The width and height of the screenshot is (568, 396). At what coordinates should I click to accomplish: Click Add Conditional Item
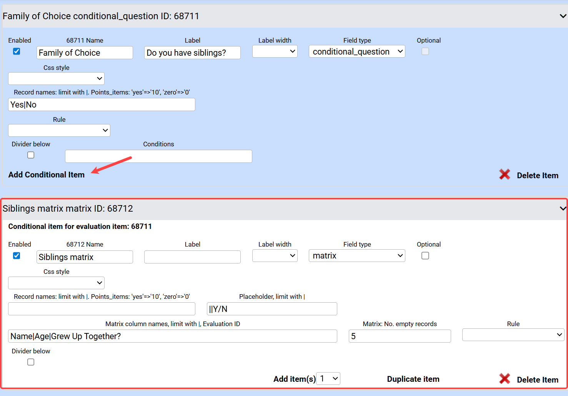point(47,175)
